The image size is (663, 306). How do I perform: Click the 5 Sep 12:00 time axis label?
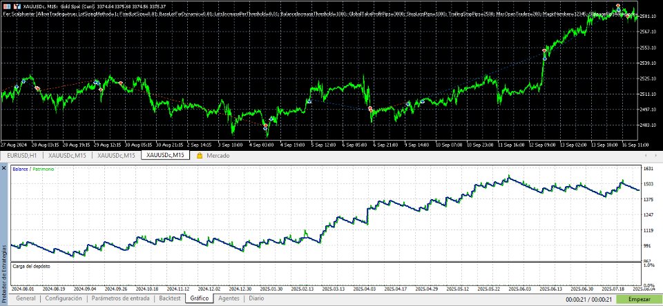[325, 145]
